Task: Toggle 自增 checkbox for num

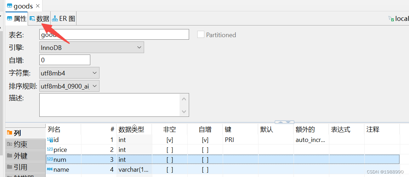Action: pos(205,160)
